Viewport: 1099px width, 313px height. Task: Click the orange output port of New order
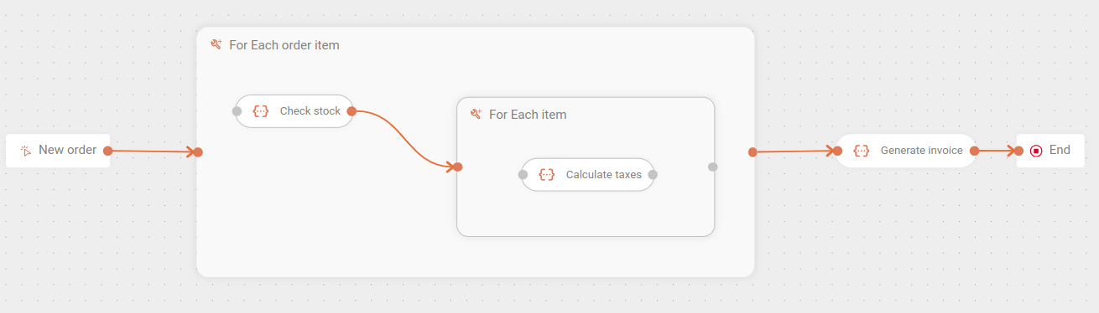point(108,151)
